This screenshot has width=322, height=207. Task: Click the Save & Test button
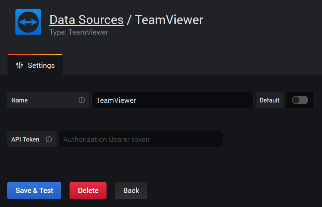tap(34, 190)
